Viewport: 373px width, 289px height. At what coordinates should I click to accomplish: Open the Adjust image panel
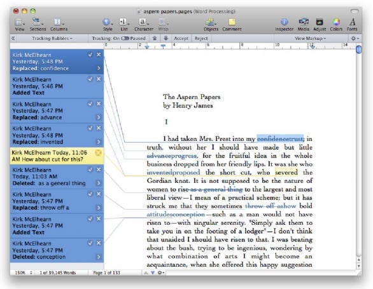point(320,25)
